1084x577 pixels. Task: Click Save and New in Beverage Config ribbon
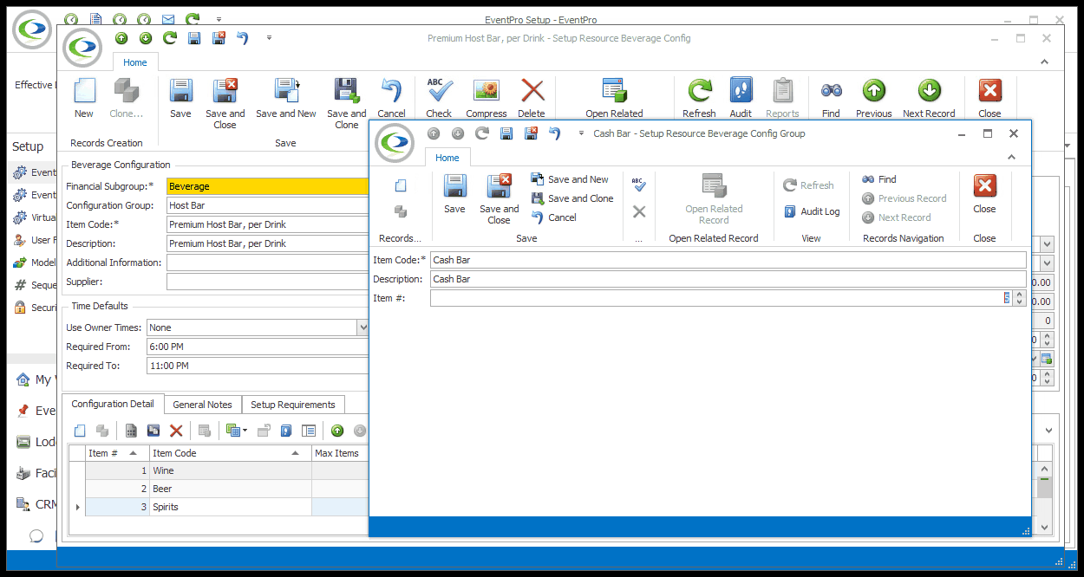point(286,98)
